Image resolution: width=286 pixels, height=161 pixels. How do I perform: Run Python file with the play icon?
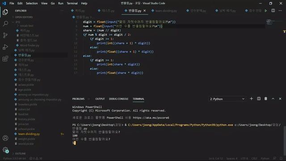point(266,11)
